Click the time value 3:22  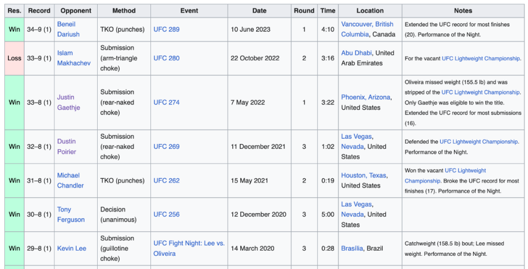click(x=328, y=102)
